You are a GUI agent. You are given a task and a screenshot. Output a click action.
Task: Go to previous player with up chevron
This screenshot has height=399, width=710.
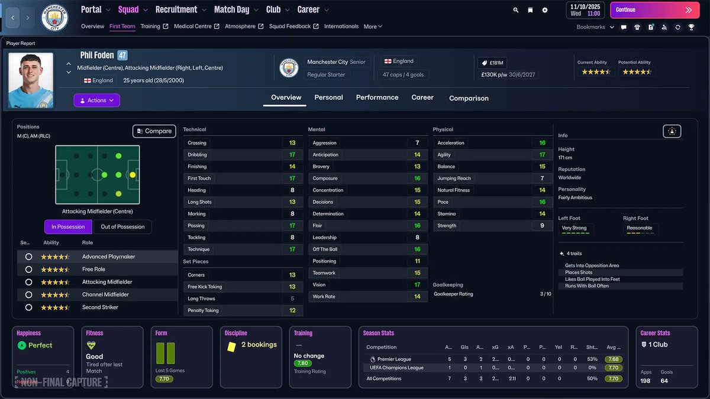(69, 64)
